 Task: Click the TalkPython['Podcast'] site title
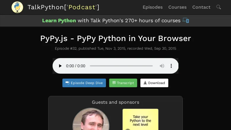[x=63, y=7]
